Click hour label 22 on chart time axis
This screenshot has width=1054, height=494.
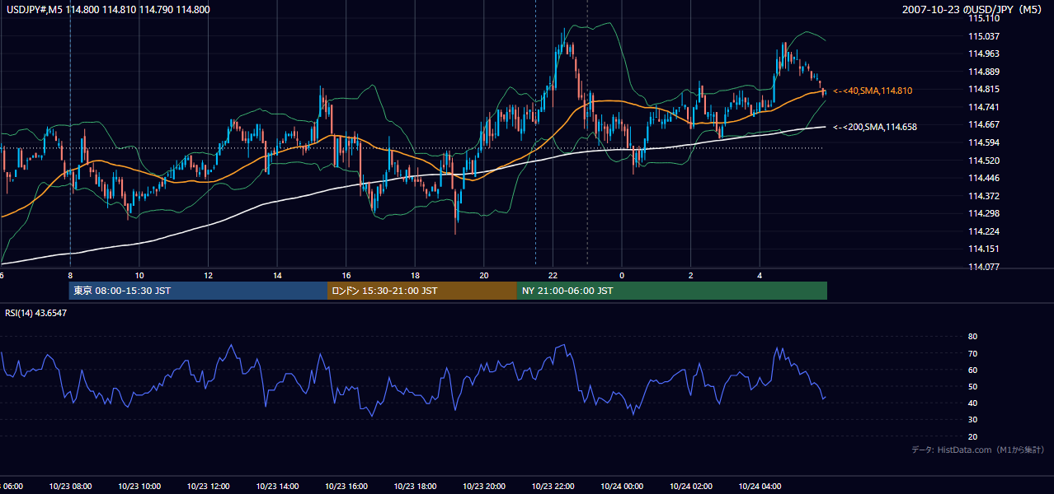pyautogui.click(x=553, y=275)
